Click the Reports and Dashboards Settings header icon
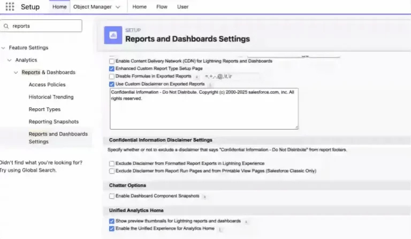The height and width of the screenshot is (239, 411). pos(113,35)
